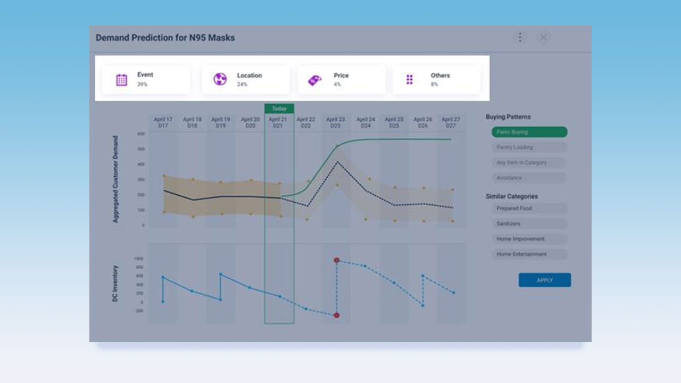
Task: Choose the Home Entertainment category
Action: point(529,254)
